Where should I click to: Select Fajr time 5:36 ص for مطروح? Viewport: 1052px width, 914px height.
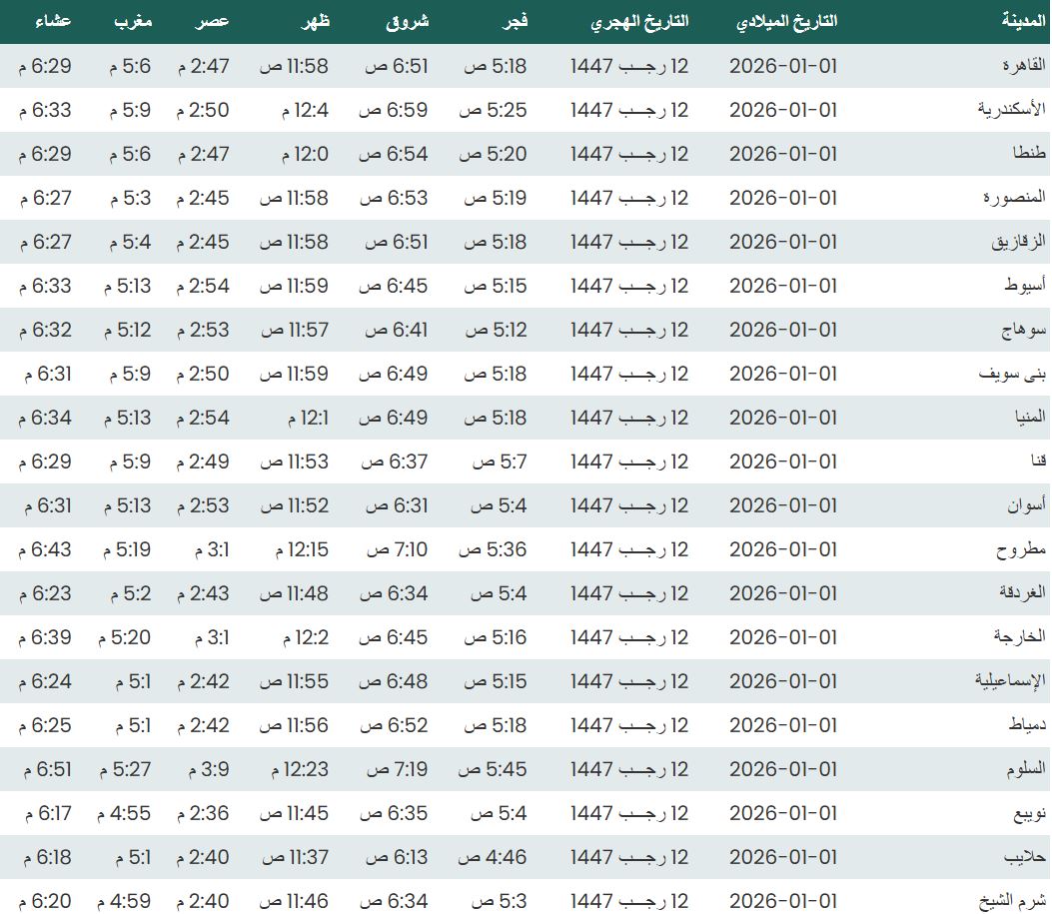point(494,549)
